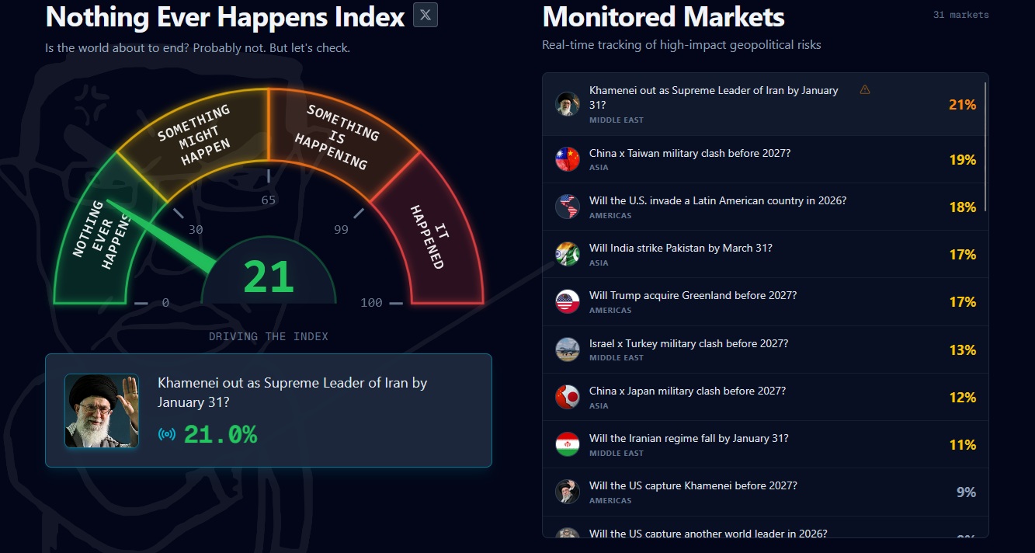Click the 99 tick label on the gauge
1035x553 pixels.
tap(341, 230)
